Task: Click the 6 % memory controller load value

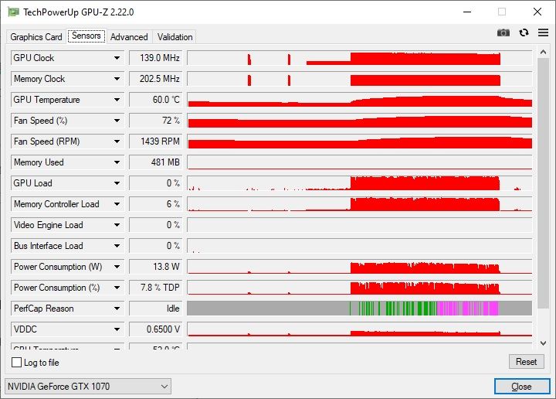Action: pyautogui.click(x=156, y=204)
